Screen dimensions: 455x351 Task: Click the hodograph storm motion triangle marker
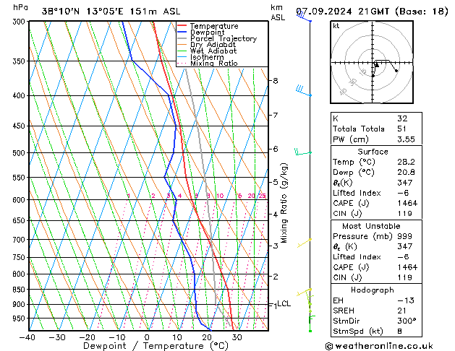tap(377, 66)
